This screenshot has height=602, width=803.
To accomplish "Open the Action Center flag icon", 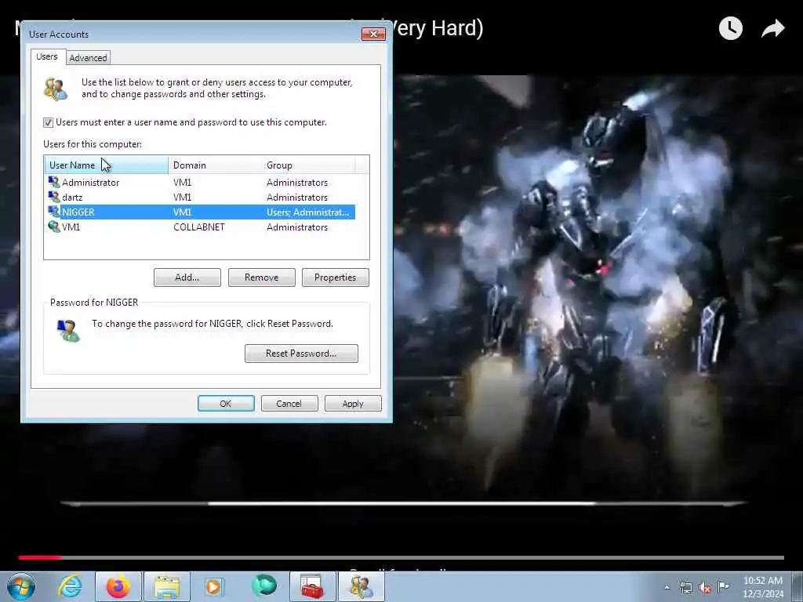I will tap(723, 586).
